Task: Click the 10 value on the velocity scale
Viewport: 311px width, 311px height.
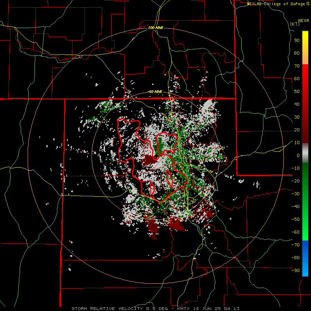Action: tap(297, 143)
